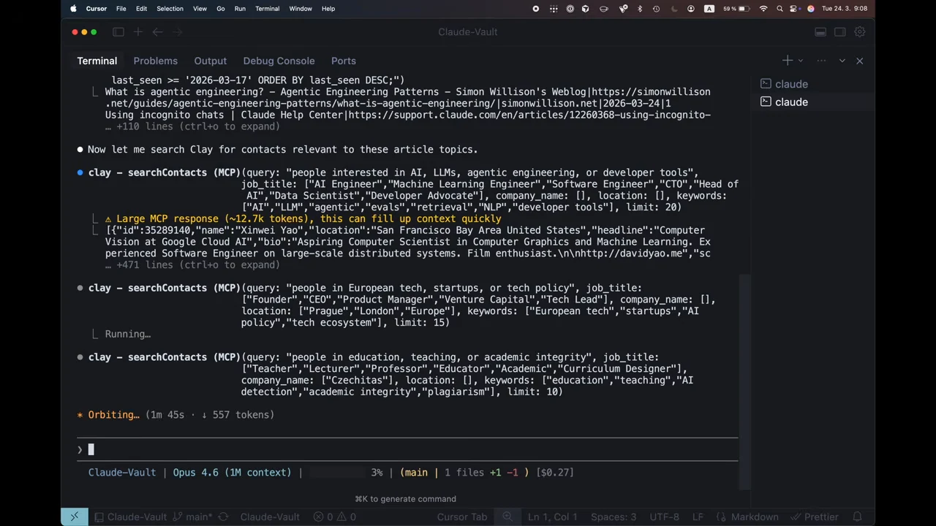Screen dimensions: 936x526
Task: Expand the '+471 lines' collapsed output
Action: pyautogui.click(x=192, y=265)
